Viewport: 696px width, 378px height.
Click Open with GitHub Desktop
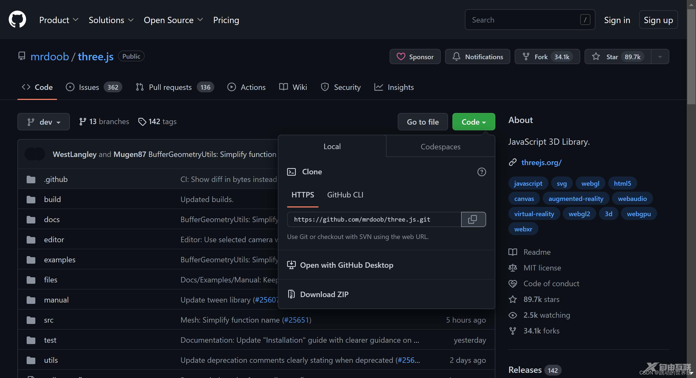386,265
